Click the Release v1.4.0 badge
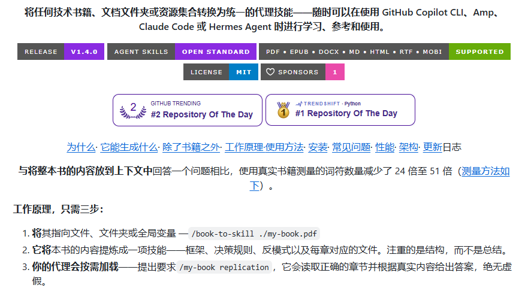Image resolution: width=531 pixels, height=294 pixels. click(x=61, y=51)
